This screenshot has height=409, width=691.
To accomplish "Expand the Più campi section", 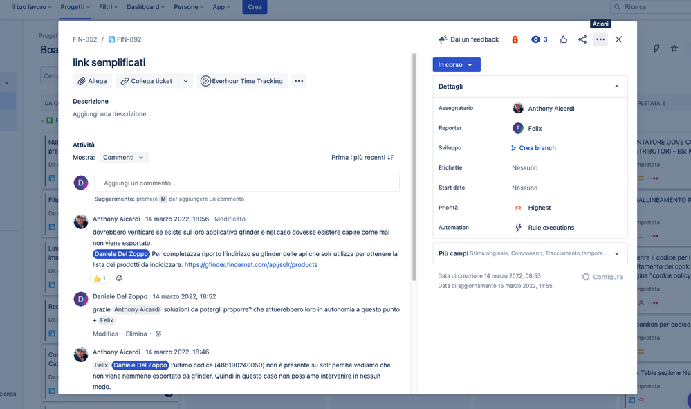I will [x=530, y=253].
